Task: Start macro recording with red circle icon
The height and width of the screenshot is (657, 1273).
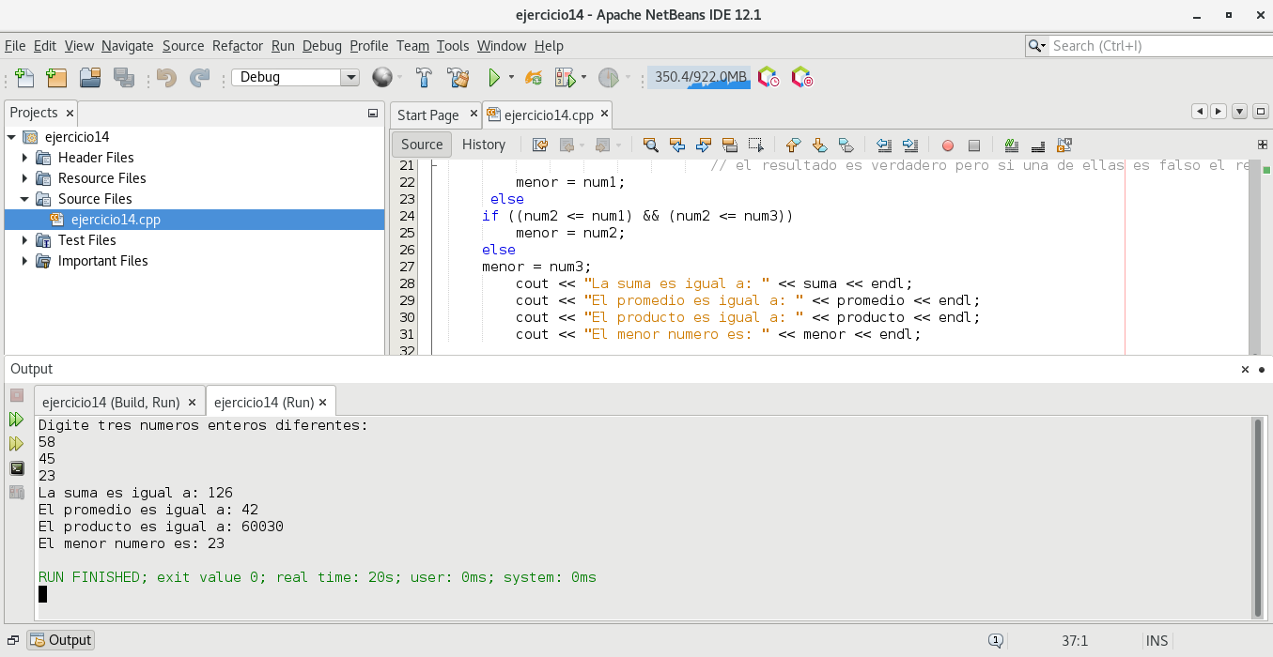Action: pos(948,145)
